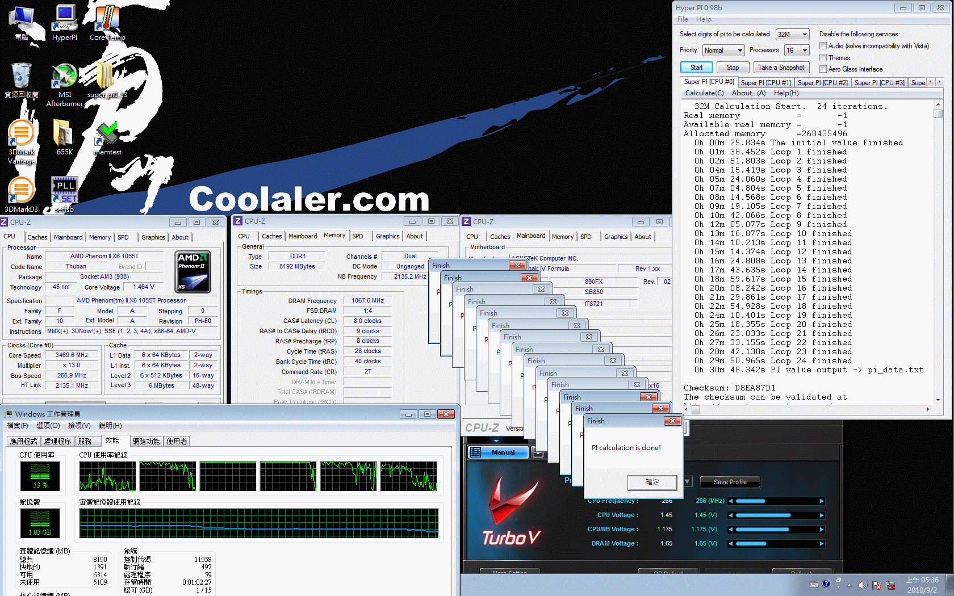
Task: Launch the memtest desktop shortcut
Action: point(107,138)
